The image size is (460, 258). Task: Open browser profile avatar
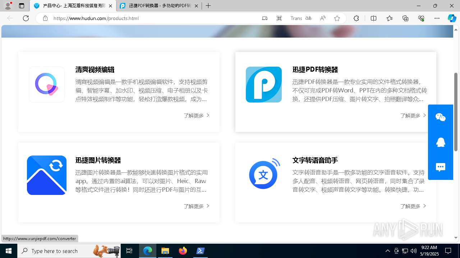(8, 6)
